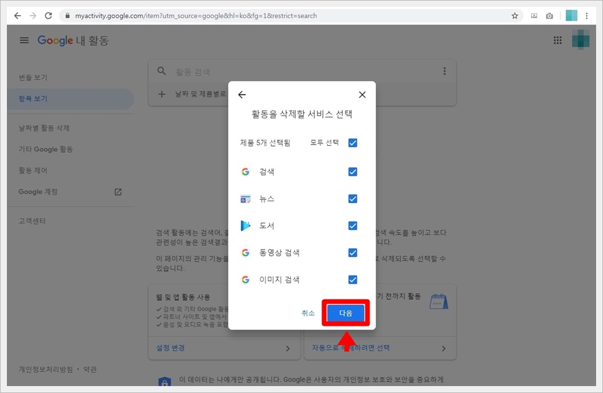This screenshot has width=603, height=393.
Task: Click the shield privacy icon
Action: pyautogui.click(x=165, y=382)
